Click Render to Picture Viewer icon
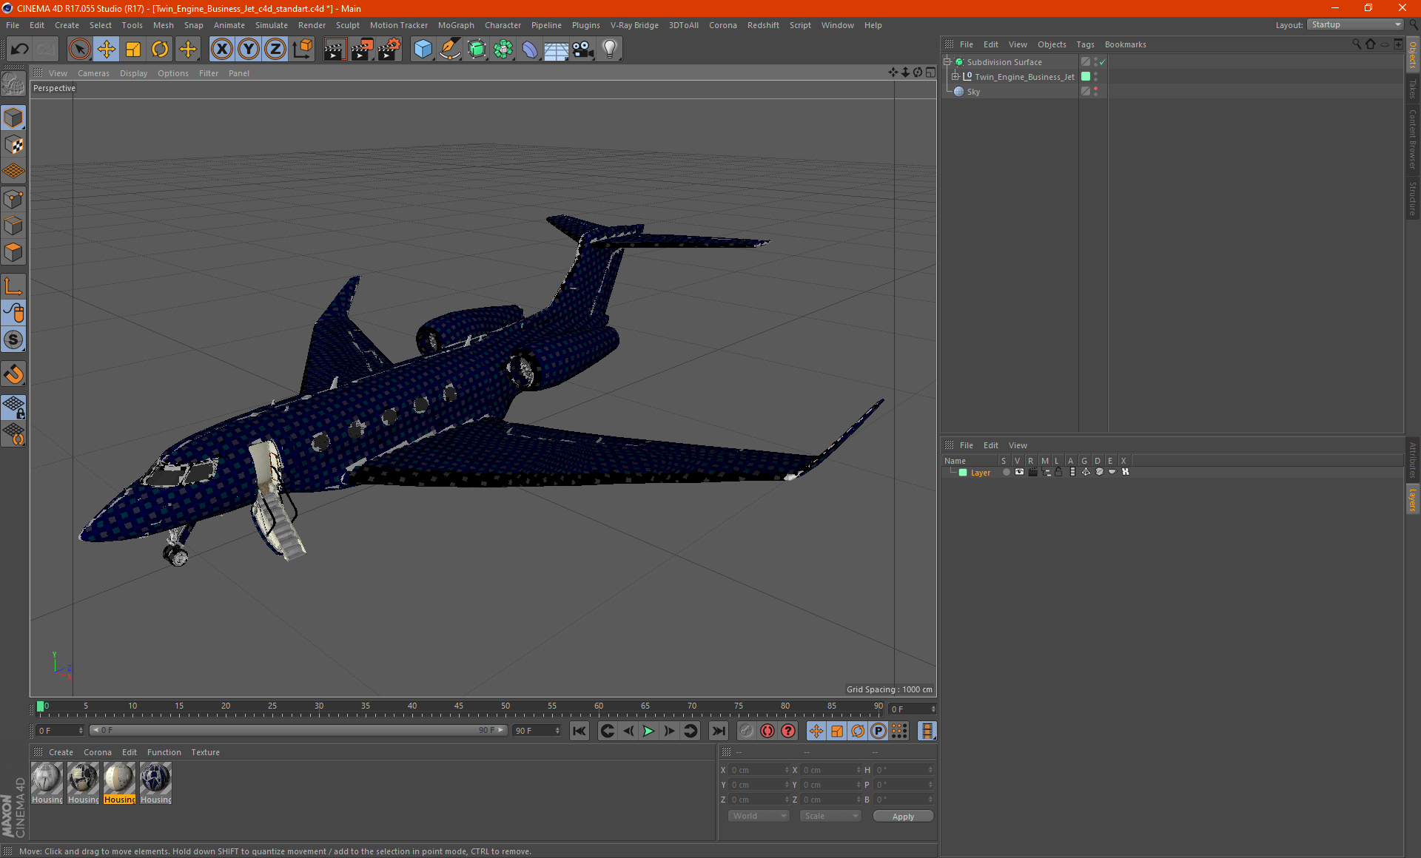This screenshot has width=1421, height=858. (x=362, y=50)
